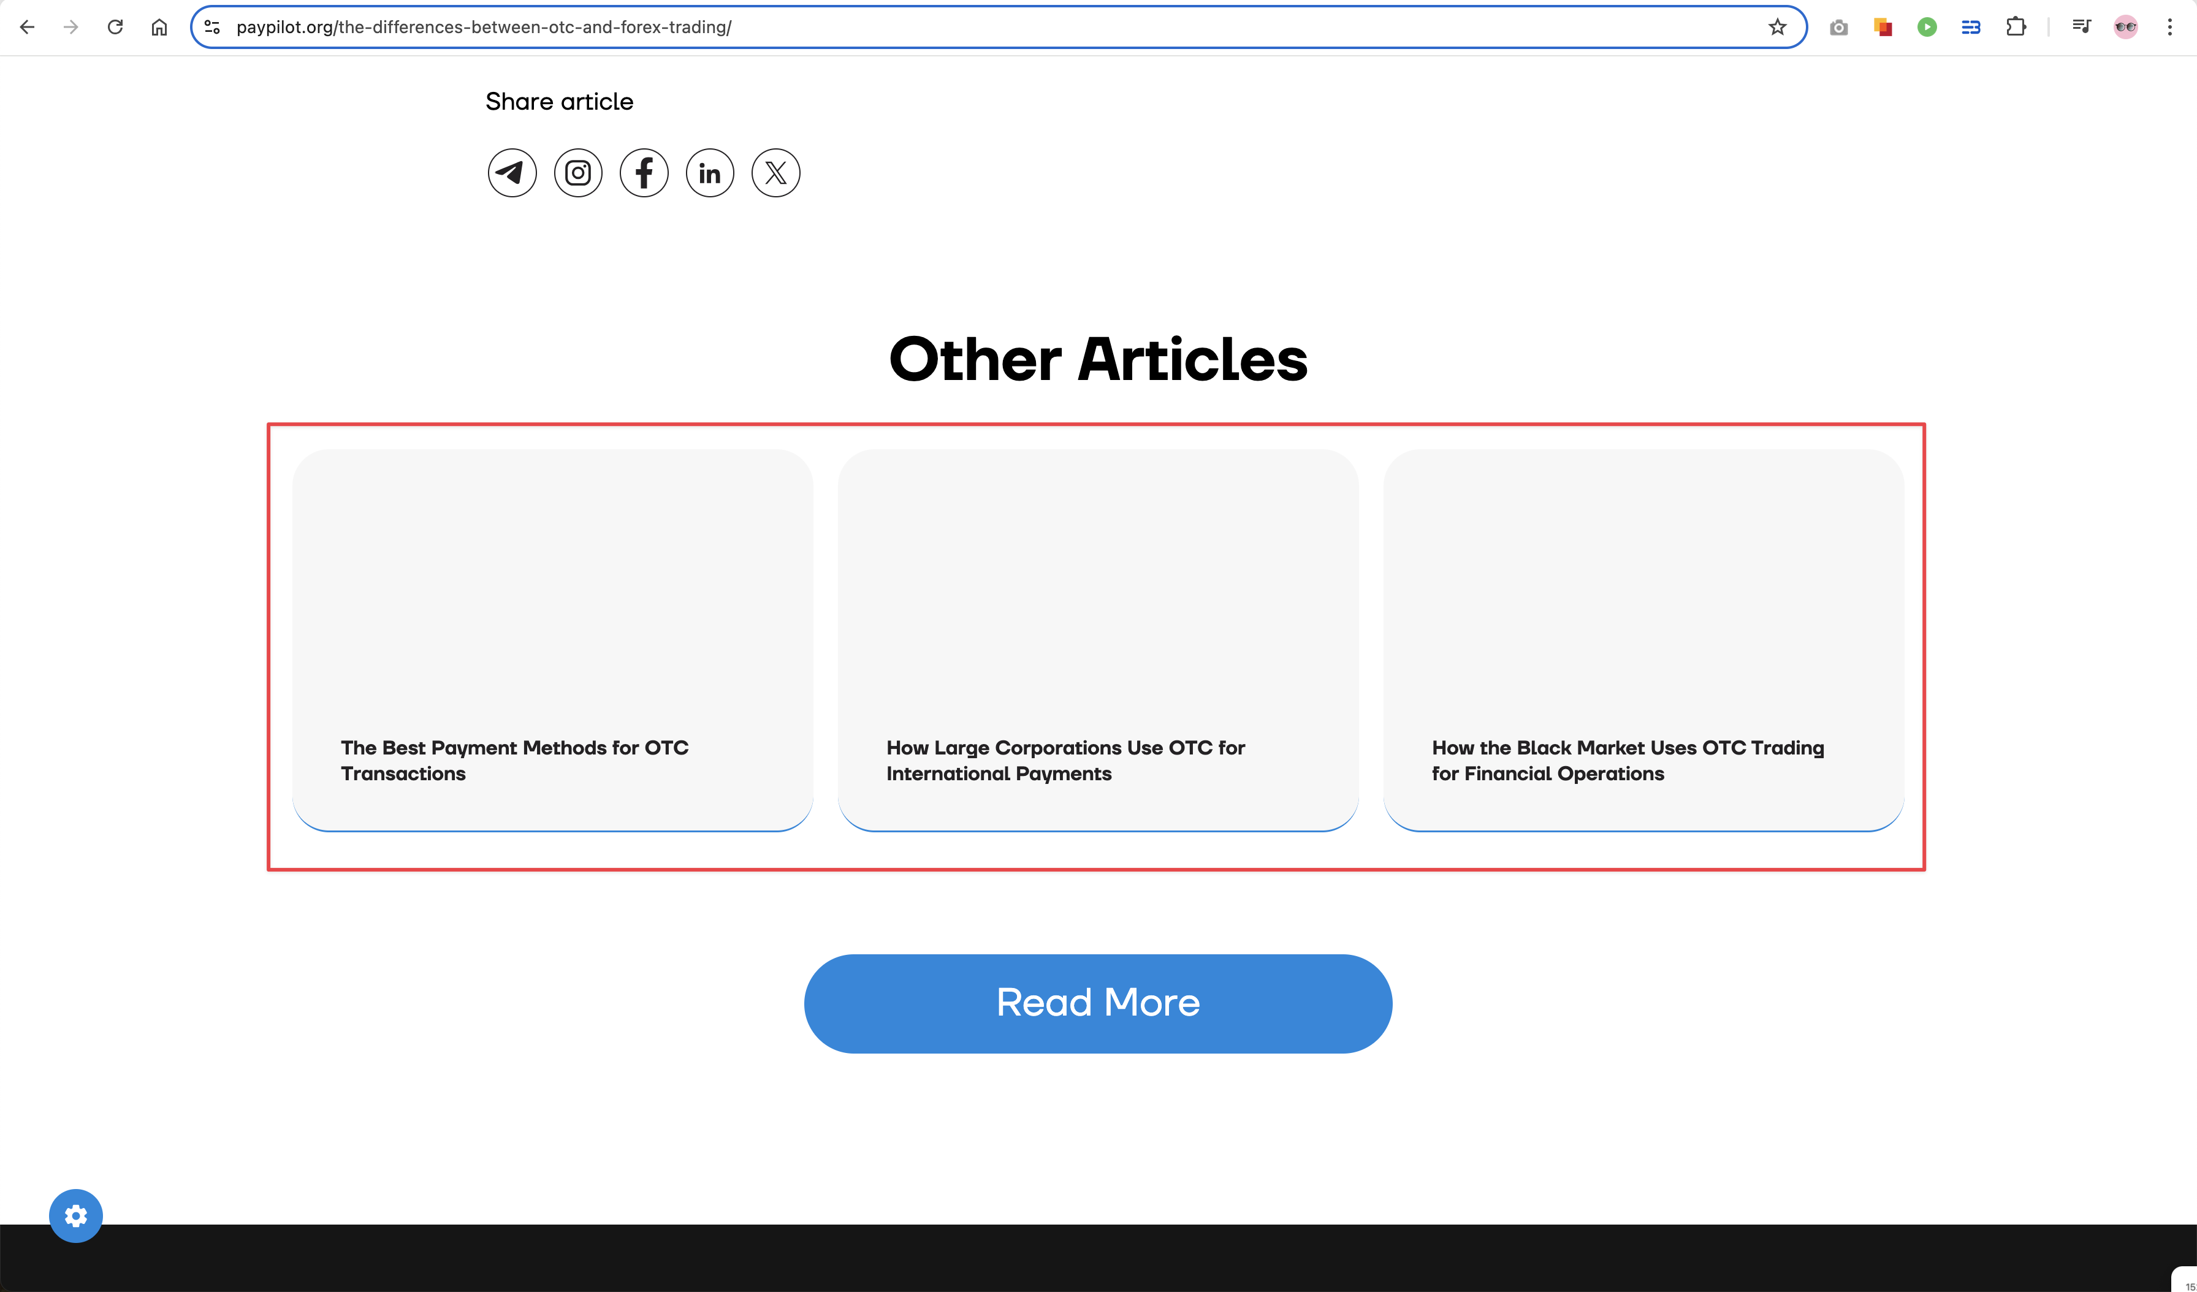Share article on Instagram
The image size is (2197, 1292).
(578, 173)
